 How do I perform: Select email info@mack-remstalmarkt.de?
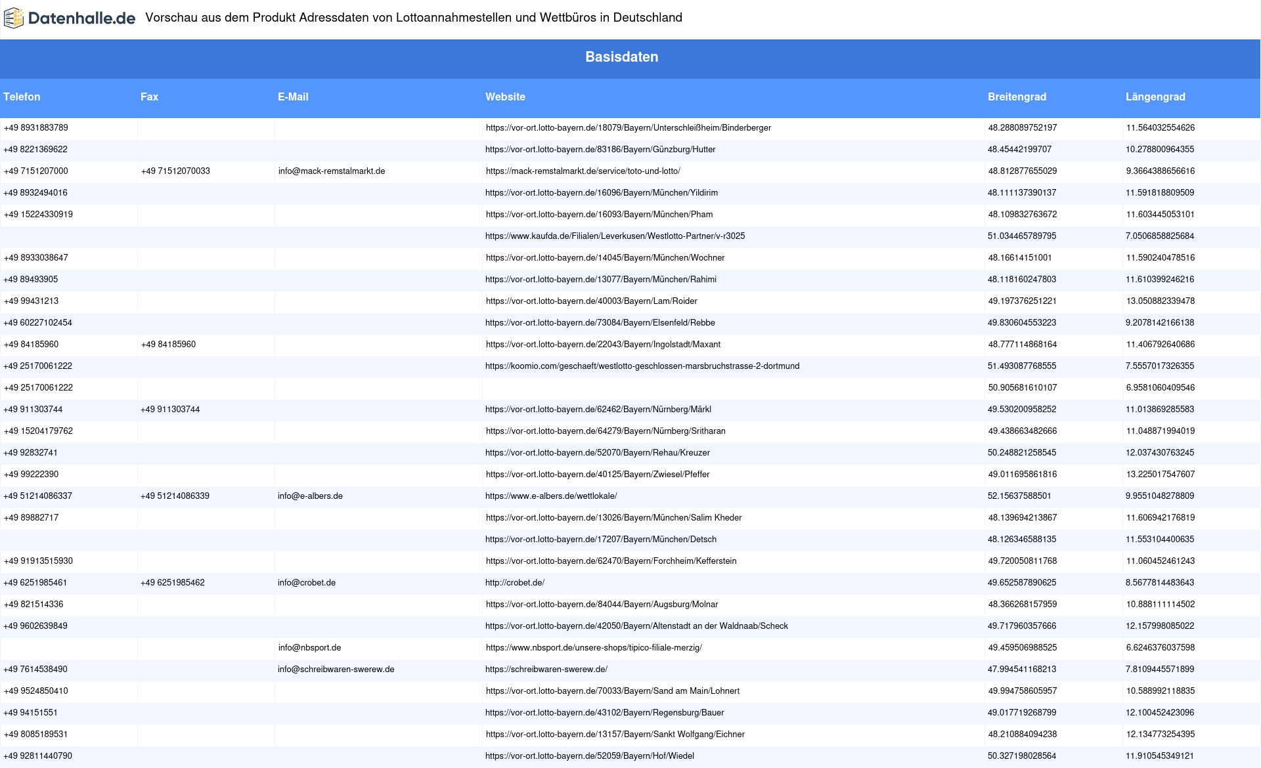(x=332, y=171)
